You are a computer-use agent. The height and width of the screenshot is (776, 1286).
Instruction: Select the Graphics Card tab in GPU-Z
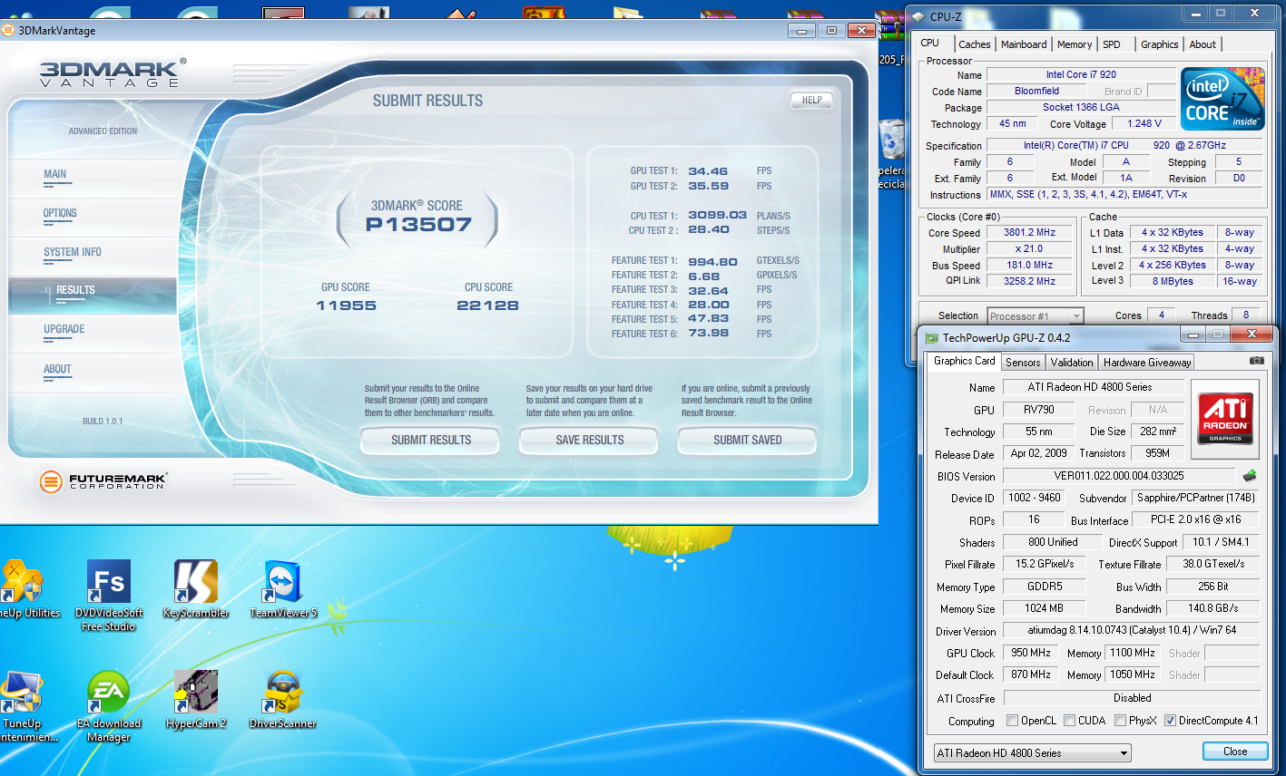pos(964,361)
